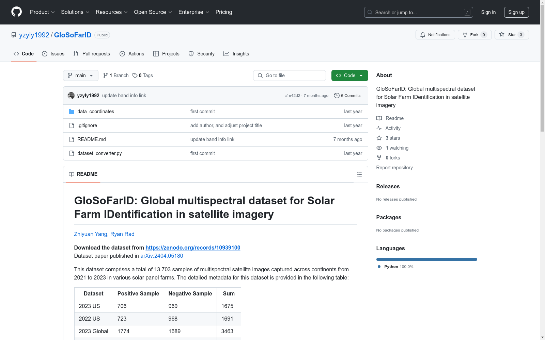
Task: Open the README.md file name
Action: tap(92, 139)
